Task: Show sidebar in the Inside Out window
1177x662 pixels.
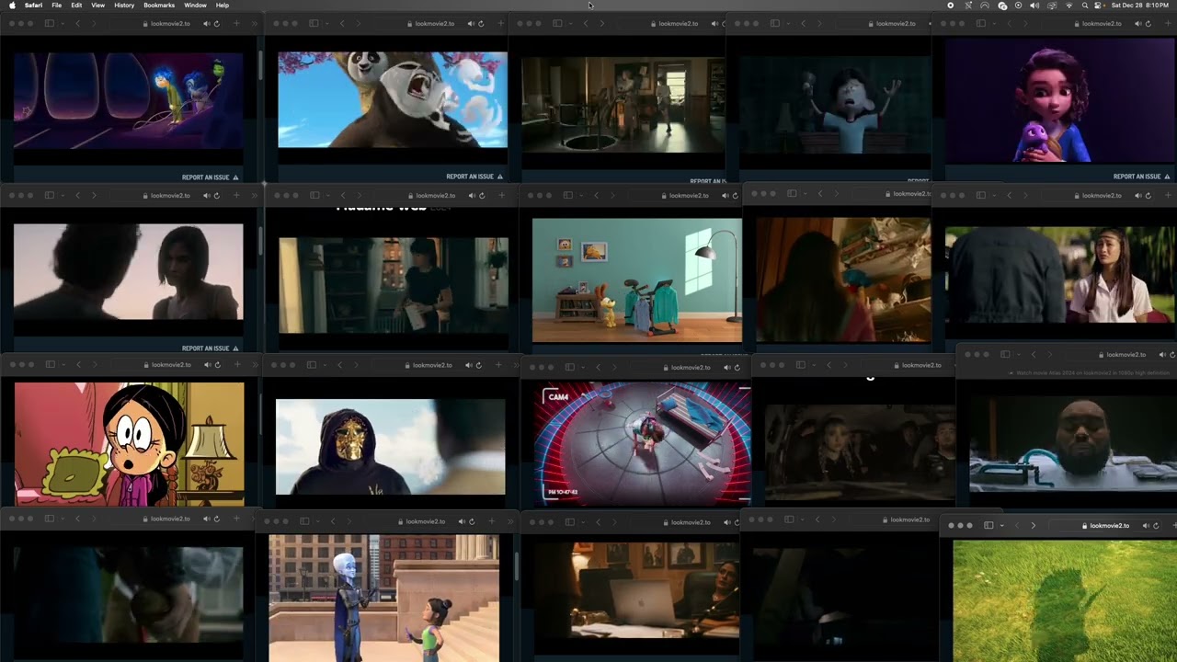Action: pos(49,23)
